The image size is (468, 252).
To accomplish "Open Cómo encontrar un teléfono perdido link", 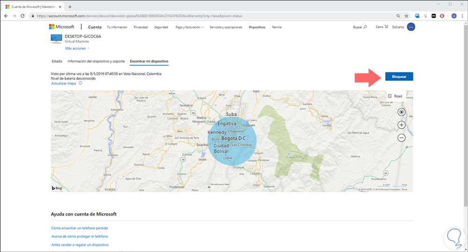I will point(80,228).
